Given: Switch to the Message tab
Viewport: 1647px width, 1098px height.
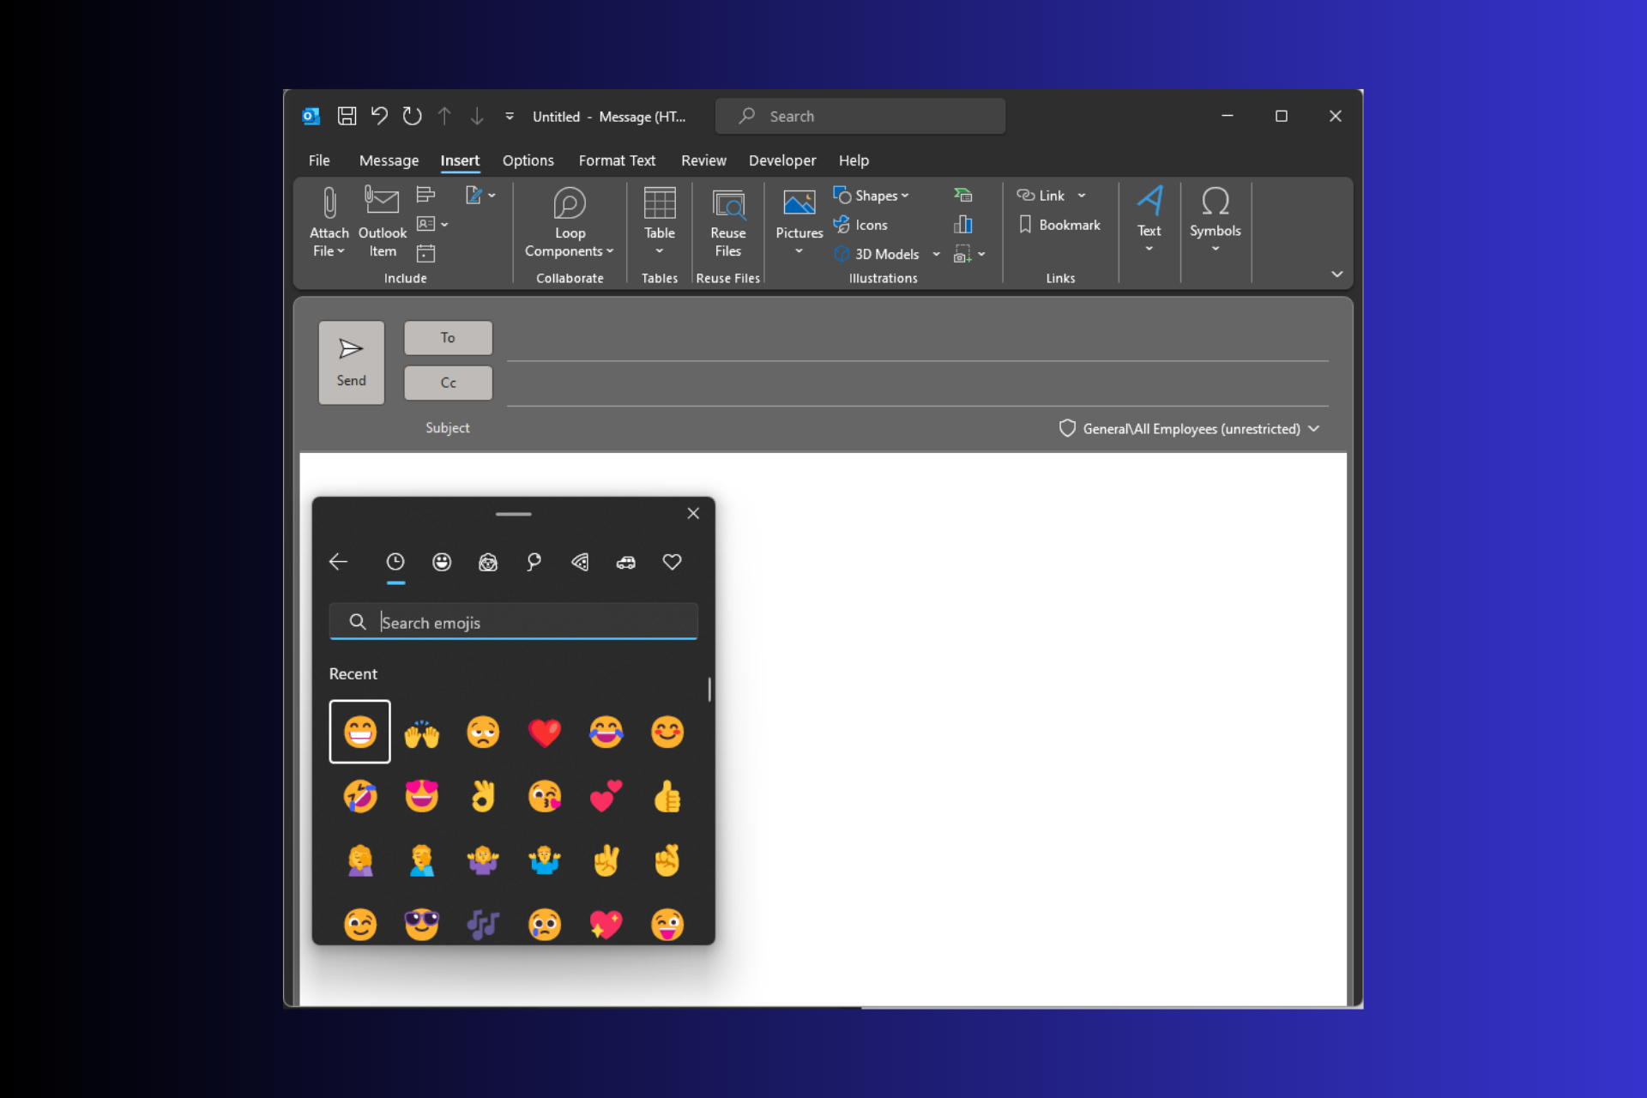Looking at the screenshot, I should point(389,160).
